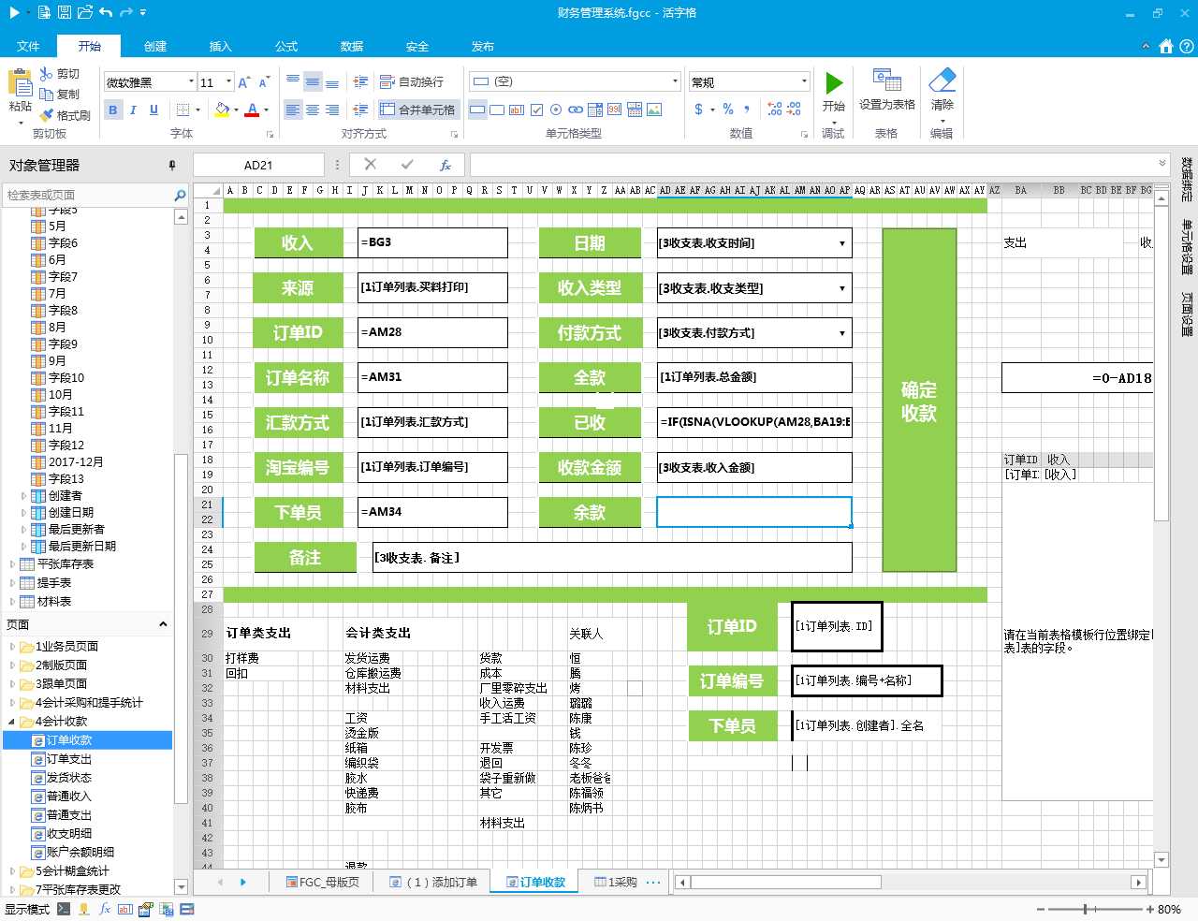Decrease decimal places
Image resolution: width=1198 pixels, height=921 pixels.
[794, 110]
